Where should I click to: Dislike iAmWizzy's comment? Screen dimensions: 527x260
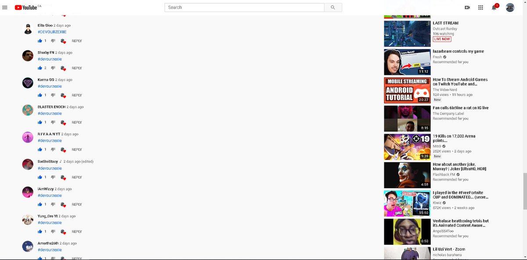point(53,204)
